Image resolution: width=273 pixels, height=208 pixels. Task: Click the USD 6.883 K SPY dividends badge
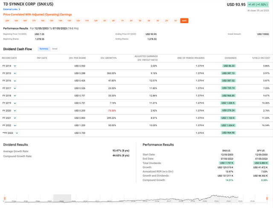point(261,163)
